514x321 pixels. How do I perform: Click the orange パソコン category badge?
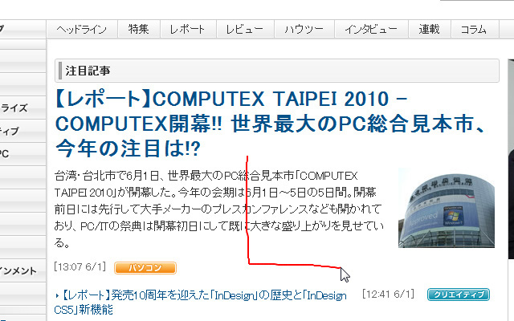145,268
